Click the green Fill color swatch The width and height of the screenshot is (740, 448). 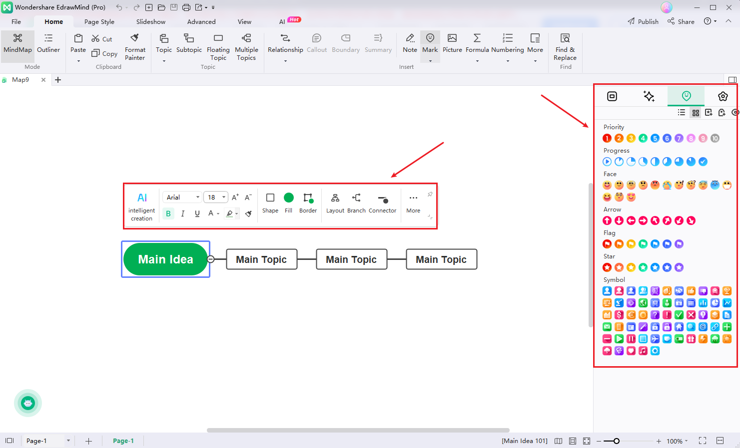click(x=288, y=198)
